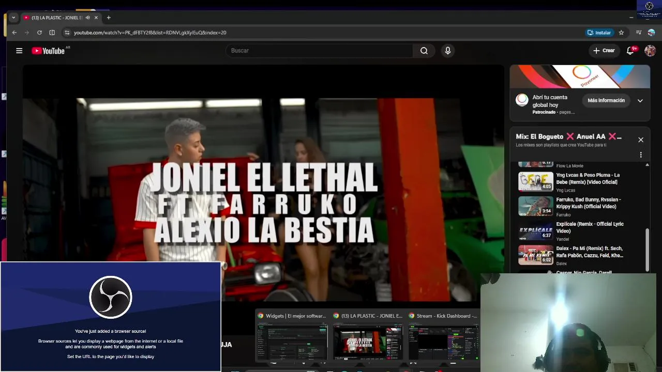Reload the YouTube page
662x372 pixels.
(39, 33)
